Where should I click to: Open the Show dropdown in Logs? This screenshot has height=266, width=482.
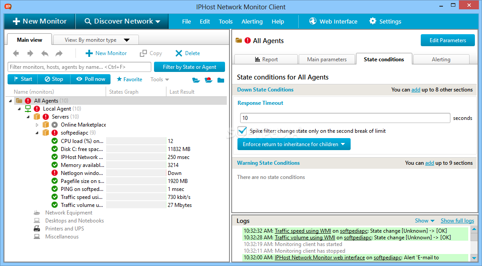(x=424, y=221)
